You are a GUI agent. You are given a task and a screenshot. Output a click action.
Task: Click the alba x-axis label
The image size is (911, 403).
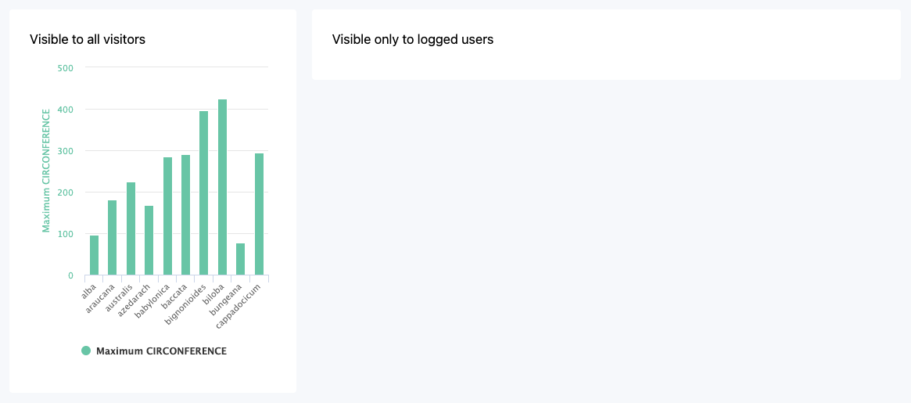(x=88, y=291)
